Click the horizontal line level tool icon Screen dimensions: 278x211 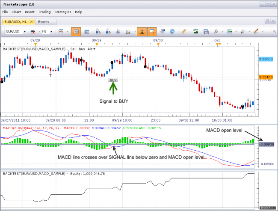[230, 31]
